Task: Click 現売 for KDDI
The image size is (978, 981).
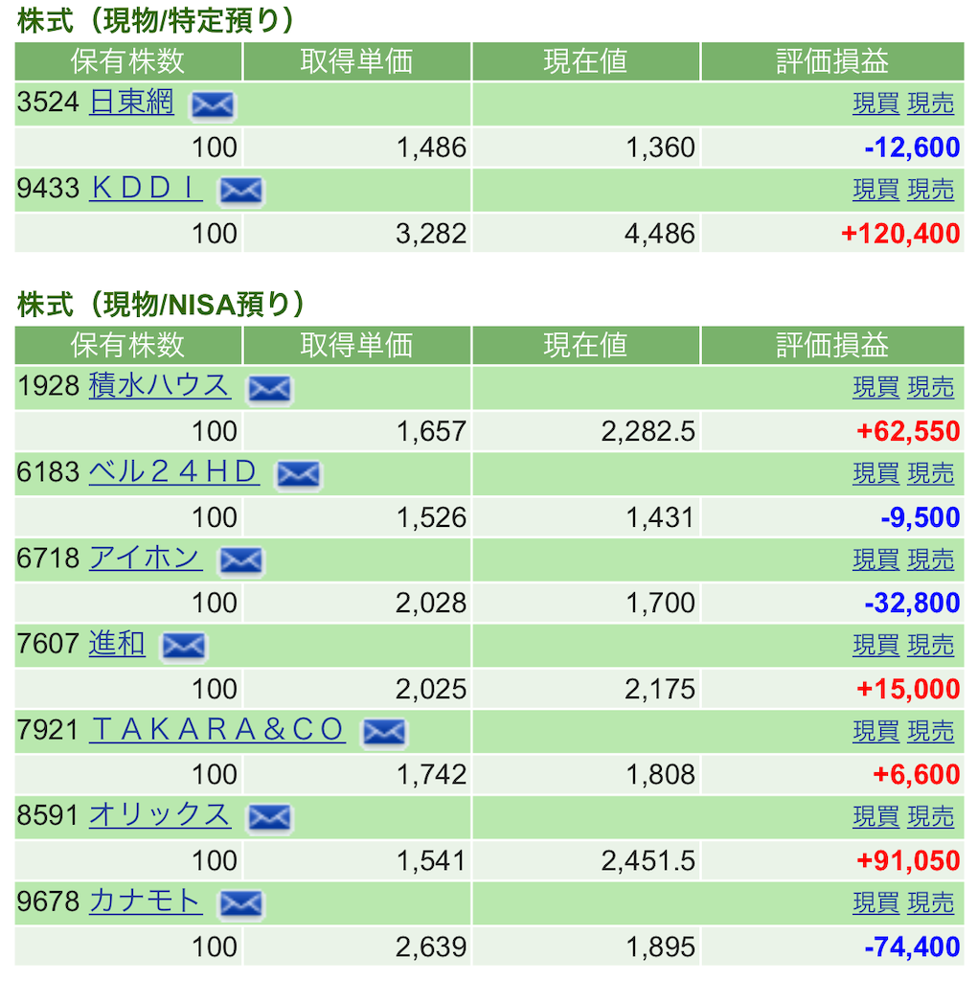Action: (930, 191)
